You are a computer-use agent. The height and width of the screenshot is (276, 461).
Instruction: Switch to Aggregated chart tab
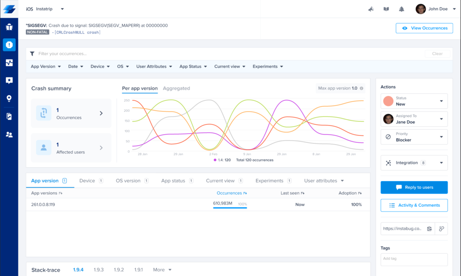177,88
